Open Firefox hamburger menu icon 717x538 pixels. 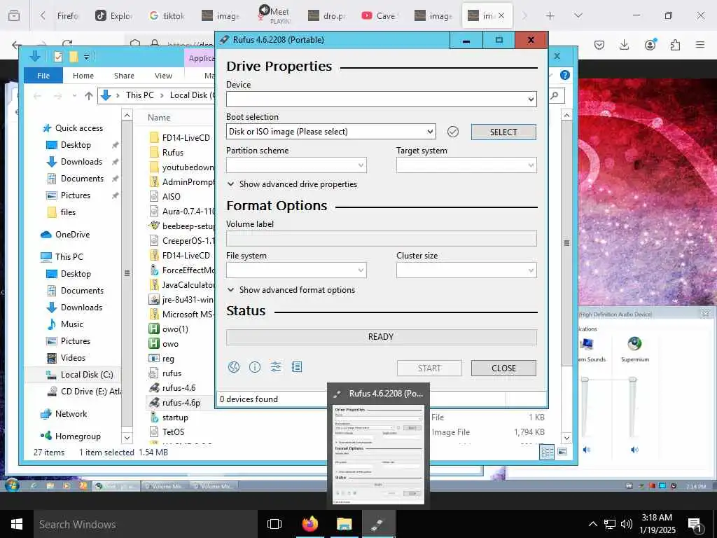tap(700, 45)
